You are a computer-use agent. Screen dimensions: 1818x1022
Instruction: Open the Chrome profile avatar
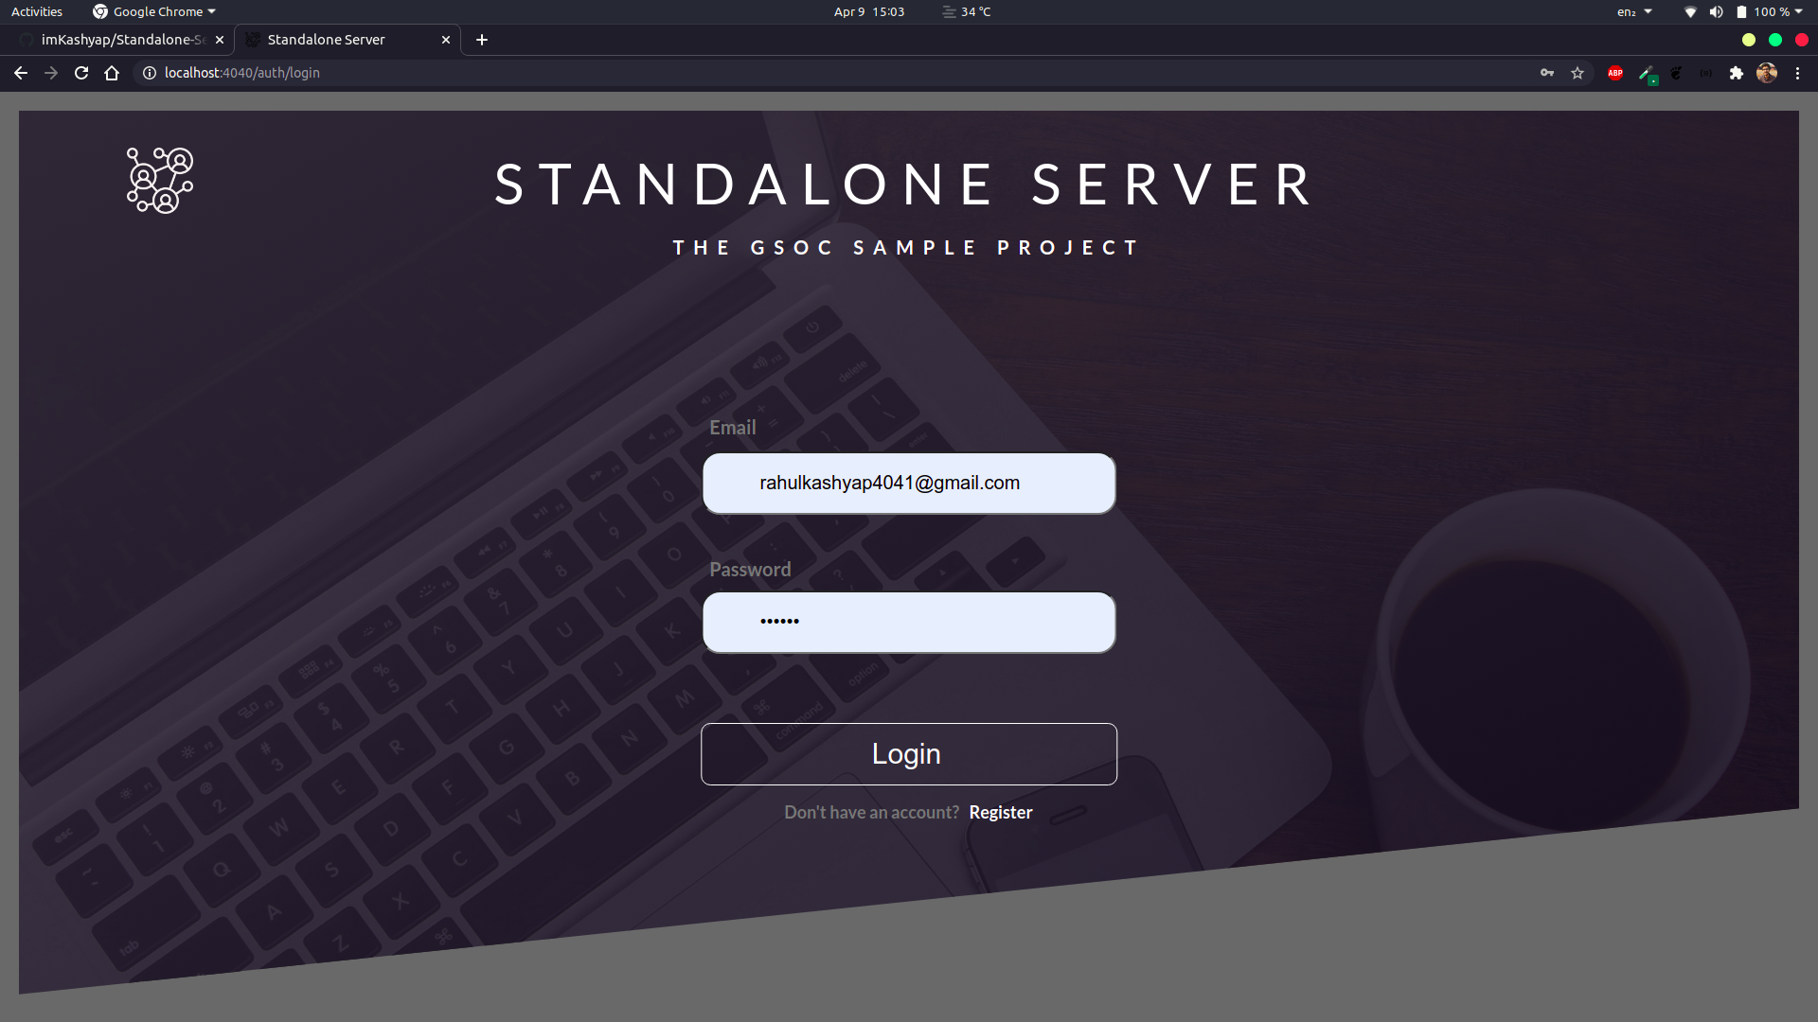coord(1767,73)
